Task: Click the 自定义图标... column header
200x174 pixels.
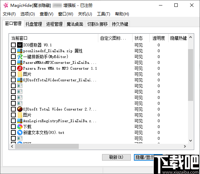Action: click(115, 38)
